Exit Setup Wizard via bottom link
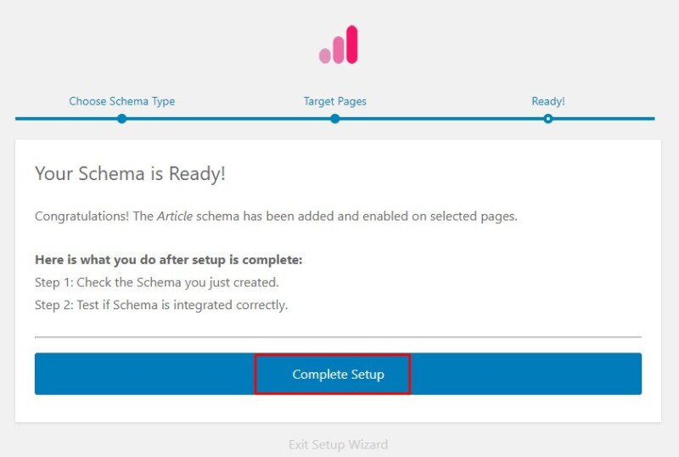Screen dimensions: 679x457 pos(338,444)
